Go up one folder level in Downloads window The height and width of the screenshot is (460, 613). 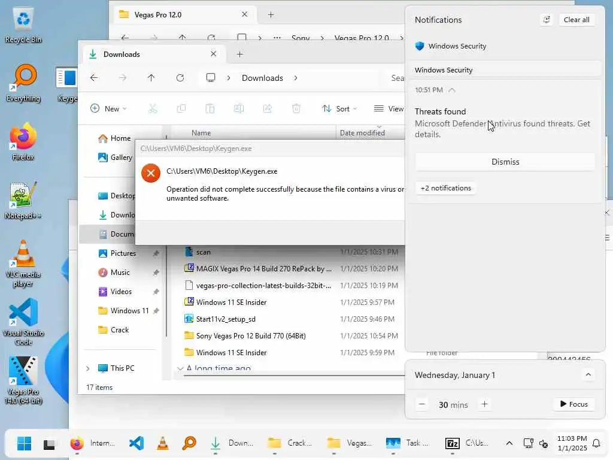coord(151,78)
